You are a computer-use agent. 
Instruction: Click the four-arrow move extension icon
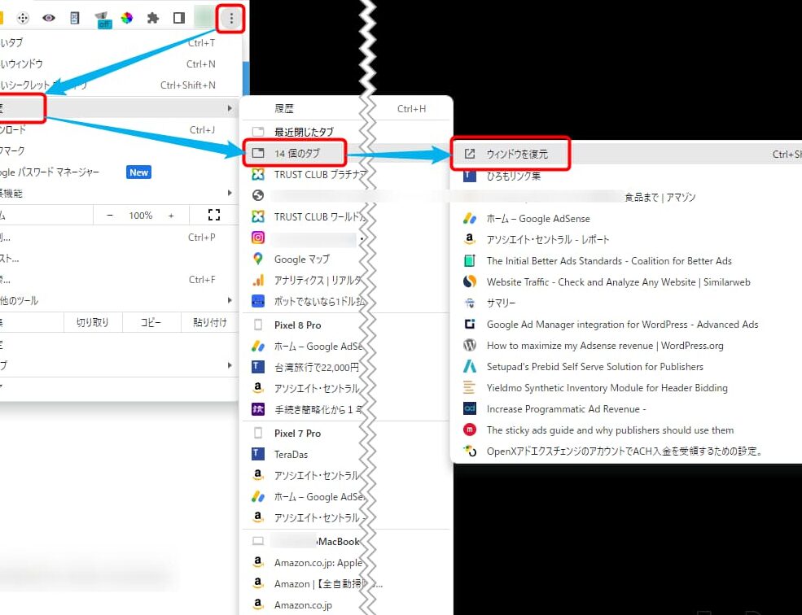coord(23,19)
